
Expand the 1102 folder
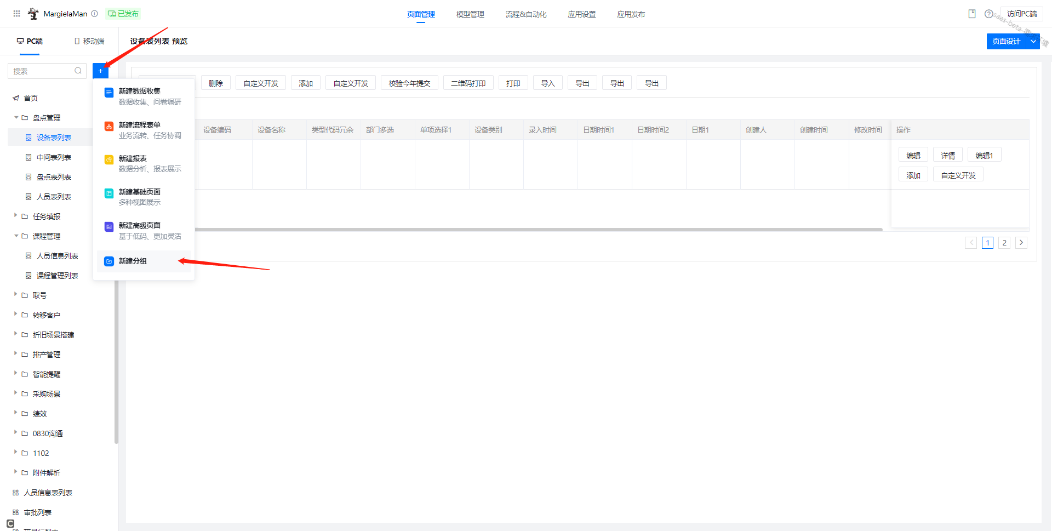coord(16,453)
